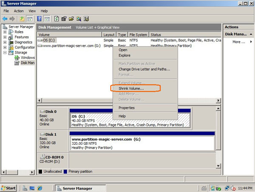255x192 pixels.
Task: Click the CD-ROM 0 disc icon
Action: (x=42, y=157)
